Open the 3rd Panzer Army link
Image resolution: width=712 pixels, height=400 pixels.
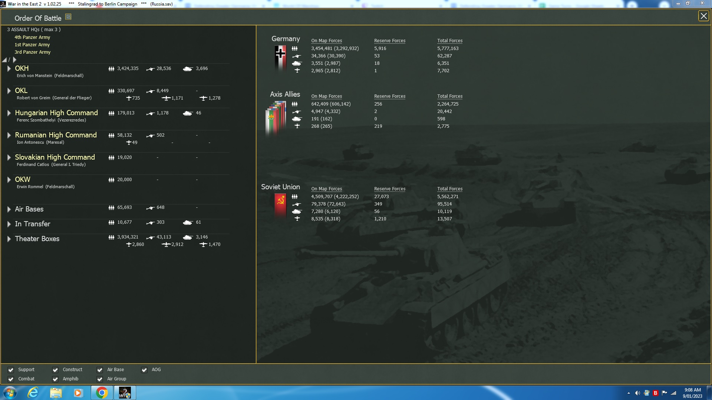click(x=33, y=52)
